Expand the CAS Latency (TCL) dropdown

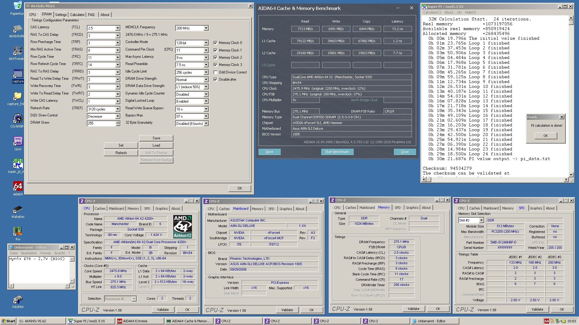118,28
